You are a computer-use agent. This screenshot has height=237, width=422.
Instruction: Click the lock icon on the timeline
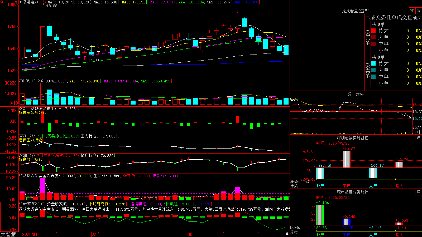coord(287,234)
